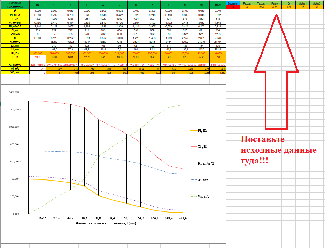Select the β row label cell
Image resolution: width=325 pixels, height=248 pixels.
point(15,11)
